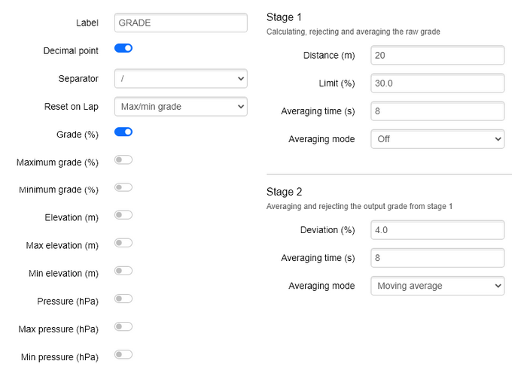This screenshot has height=376, width=527.
Task: Enable Minimum grade (%) toggle
Action: point(123,187)
